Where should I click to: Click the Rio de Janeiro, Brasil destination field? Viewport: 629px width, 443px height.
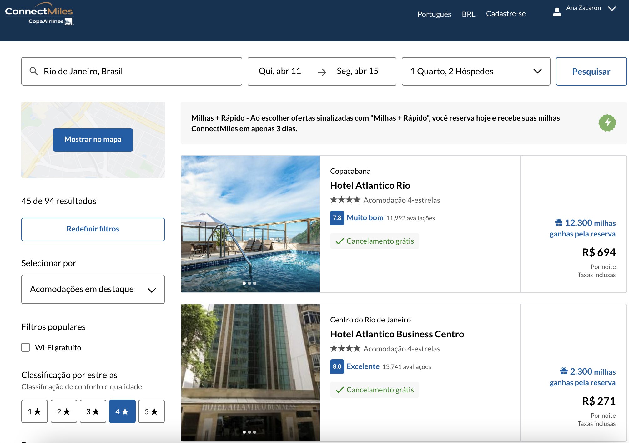(132, 71)
